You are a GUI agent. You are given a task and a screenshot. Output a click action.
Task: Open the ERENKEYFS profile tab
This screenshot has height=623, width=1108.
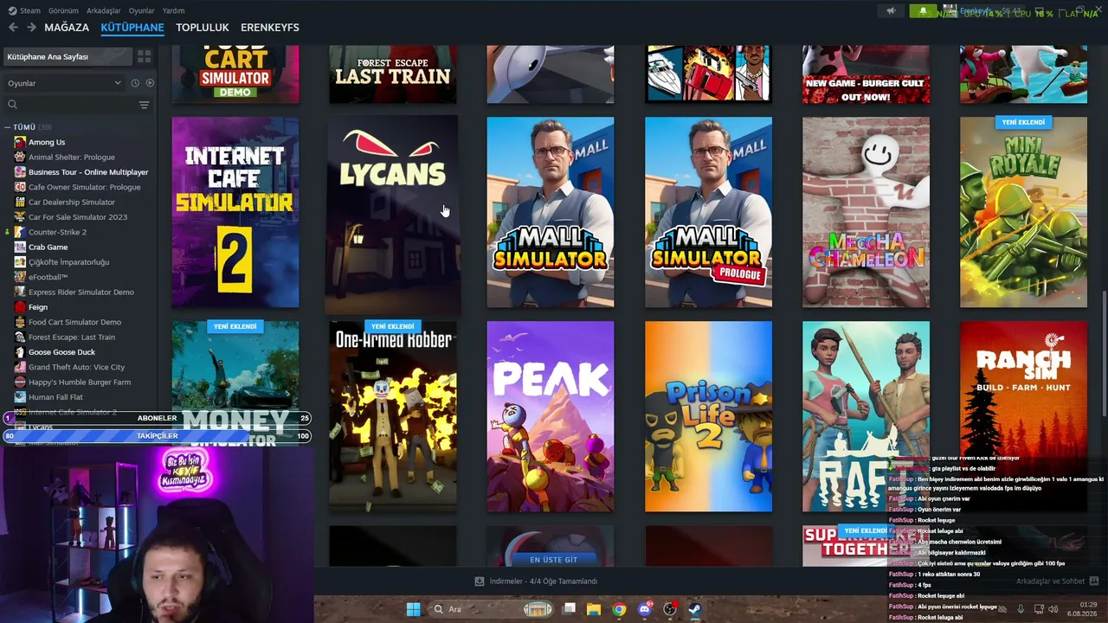tap(270, 28)
